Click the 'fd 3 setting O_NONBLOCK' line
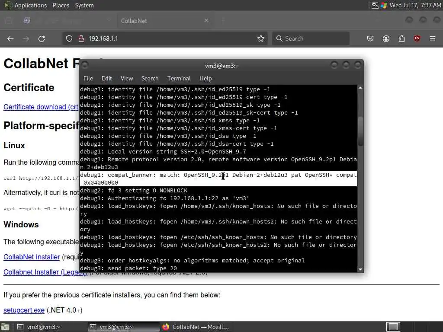 pyautogui.click(x=133, y=191)
